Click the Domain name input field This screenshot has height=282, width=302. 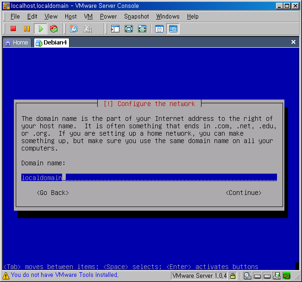click(149, 177)
